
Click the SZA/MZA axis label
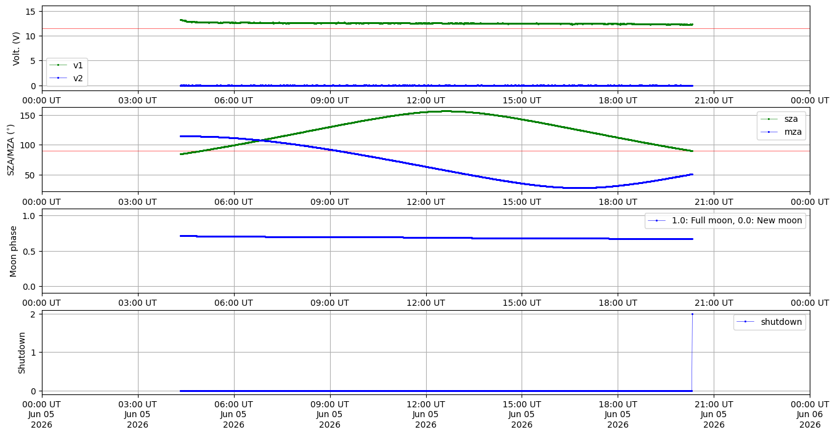click(12, 148)
